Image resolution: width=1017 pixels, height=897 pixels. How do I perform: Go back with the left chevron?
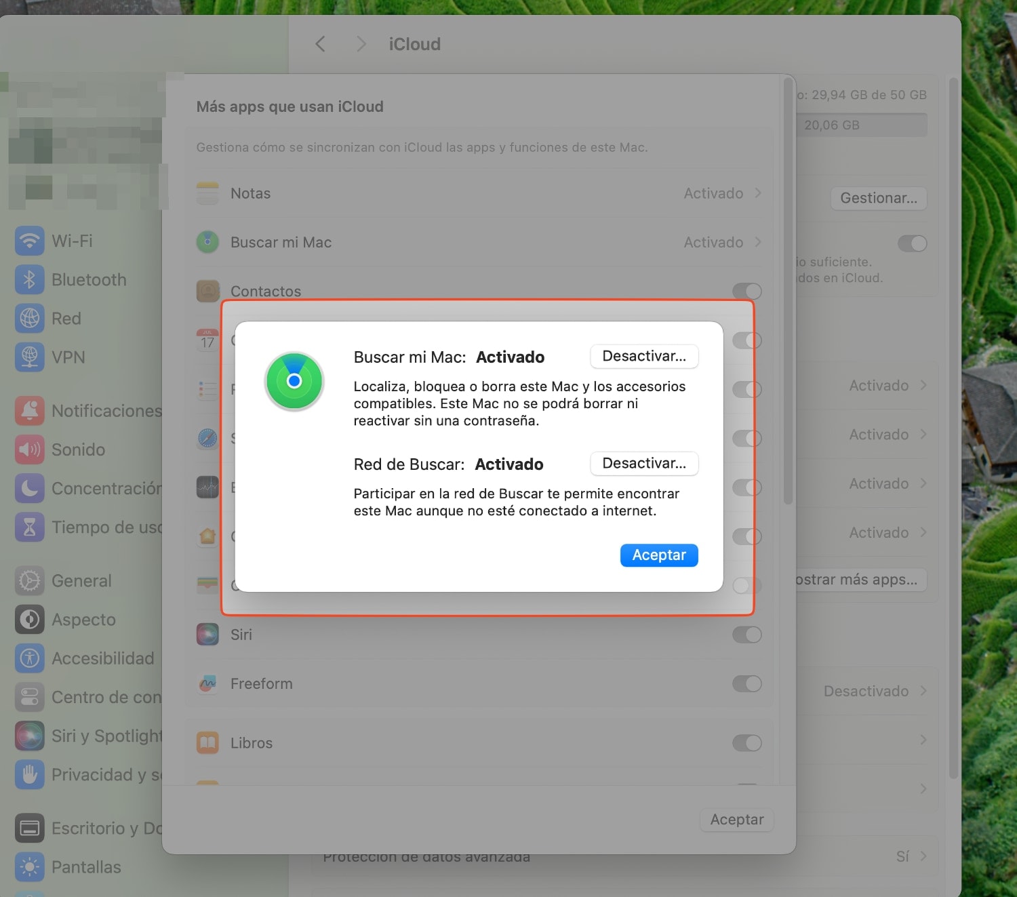(320, 44)
